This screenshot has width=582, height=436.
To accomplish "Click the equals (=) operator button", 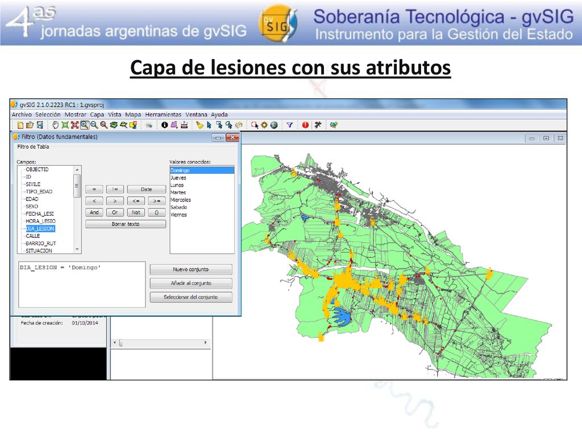I will 94,190.
